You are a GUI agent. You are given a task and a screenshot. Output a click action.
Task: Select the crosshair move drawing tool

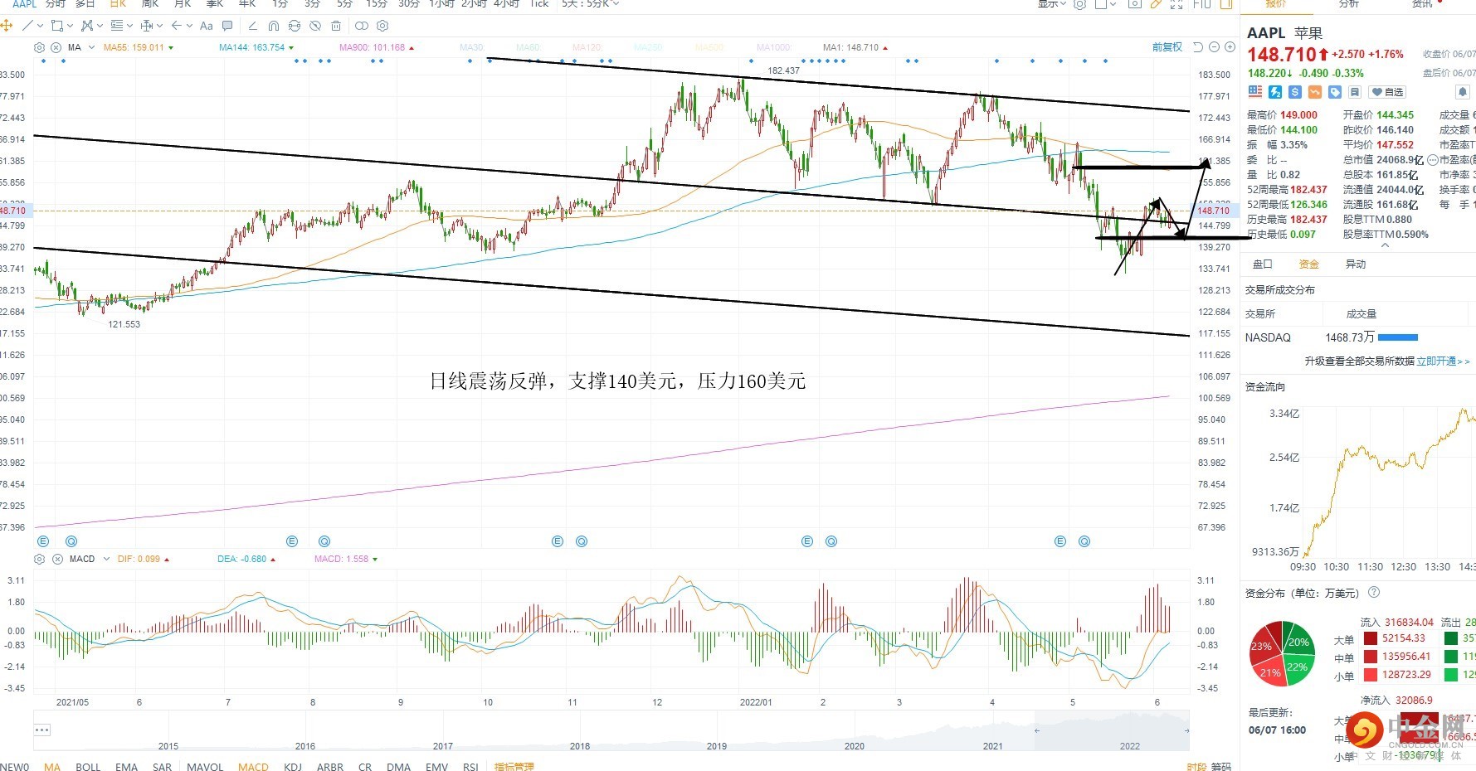pos(7,26)
